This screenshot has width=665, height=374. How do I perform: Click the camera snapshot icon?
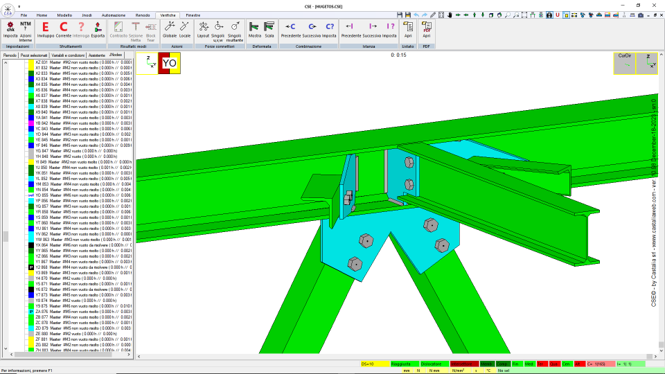pyautogui.click(x=641, y=15)
